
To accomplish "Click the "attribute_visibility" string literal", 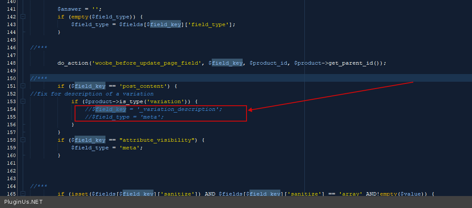I will [x=159, y=140].
